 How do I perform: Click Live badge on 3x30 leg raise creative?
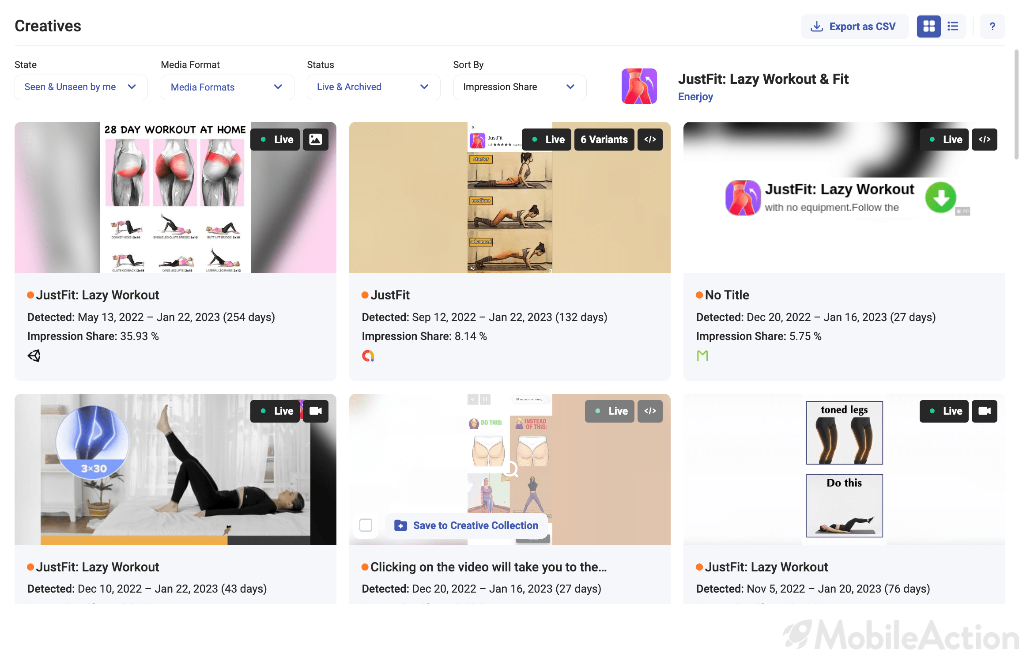click(x=275, y=411)
